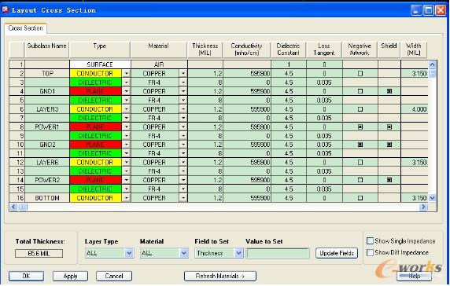This screenshot has height=286, width=450.
Task: Click the SURFACE type cell in row 1
Action: (x=100, y=64)
